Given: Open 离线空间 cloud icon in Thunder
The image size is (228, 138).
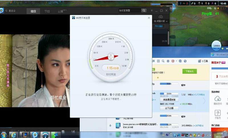Looking at the screenshot, I should [217, 99].
